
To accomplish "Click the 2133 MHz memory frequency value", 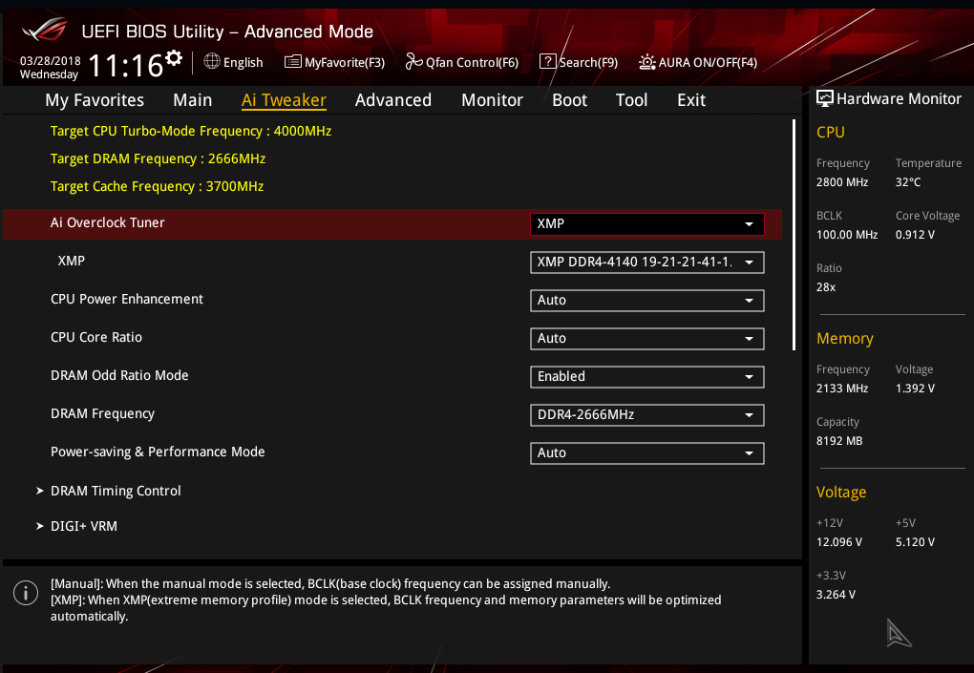I will pos(842,388).
